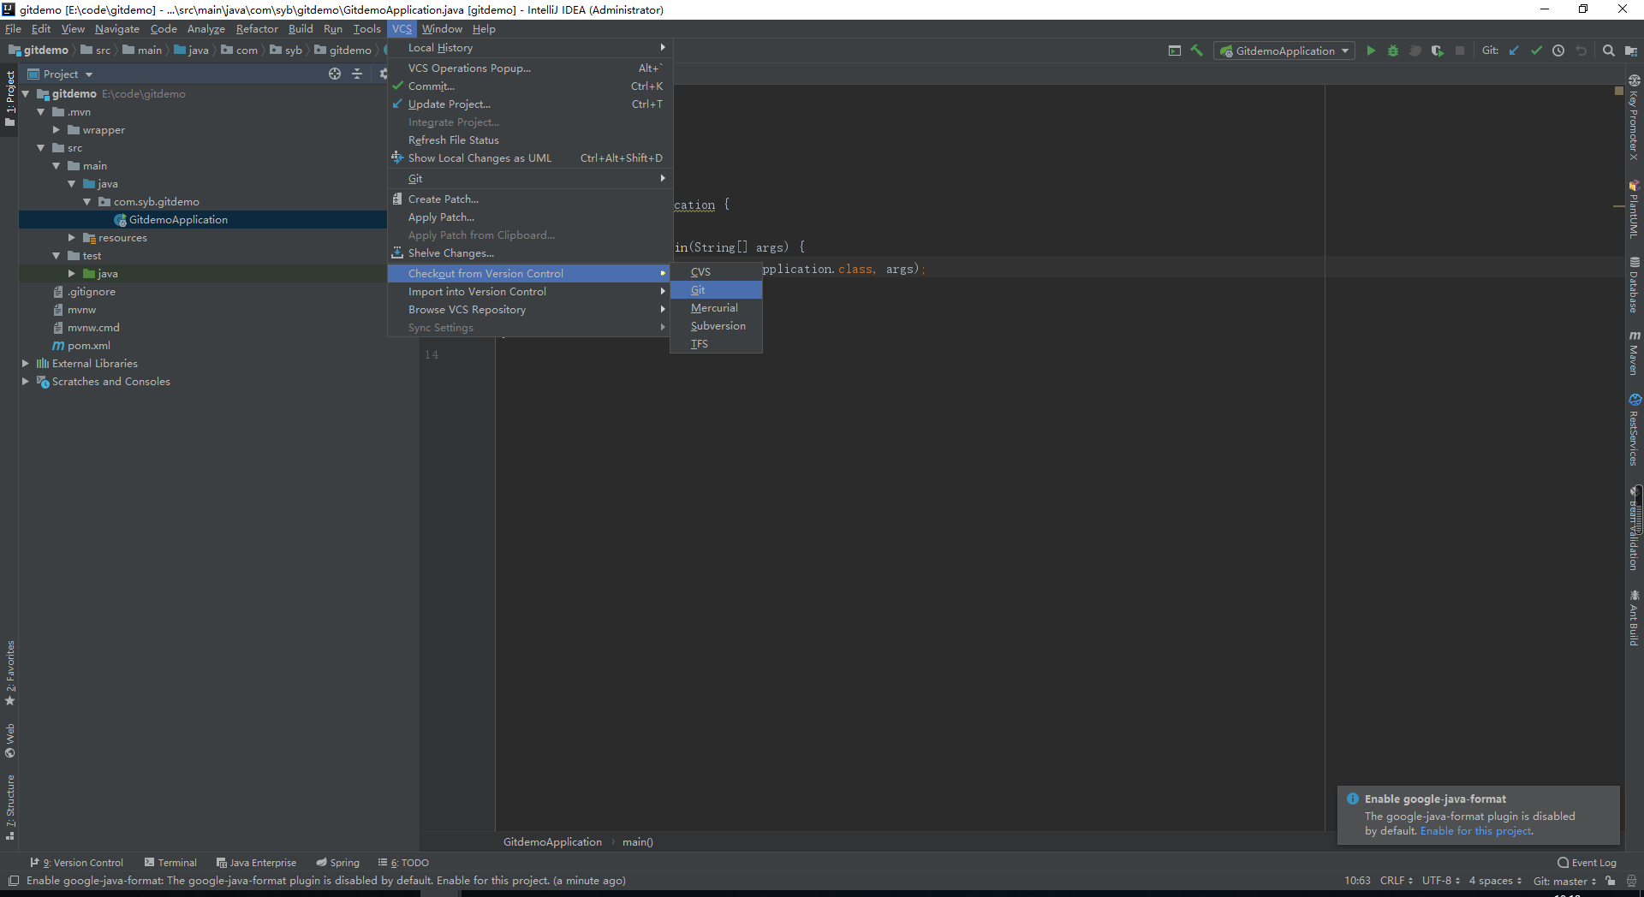This screenshot has height=897, width=1644.
Task: Click the inspector hector icon in status bar
Action: (x=1631, y=881)
